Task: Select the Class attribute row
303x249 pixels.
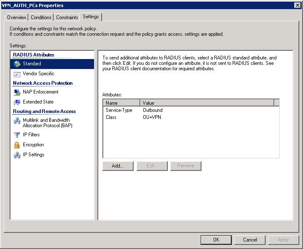Action: coord(191,117)
